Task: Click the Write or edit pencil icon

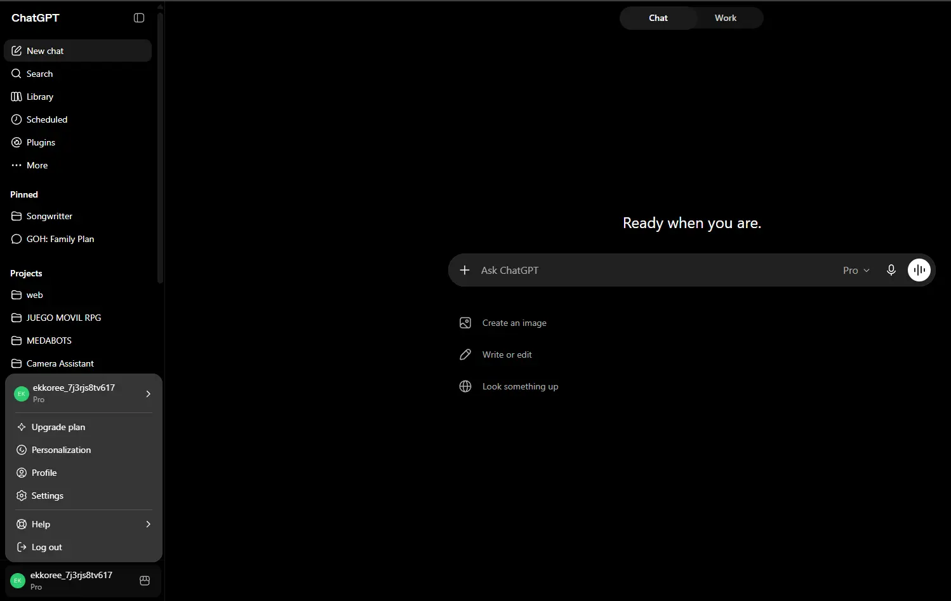Action: [x=465, y=355]
